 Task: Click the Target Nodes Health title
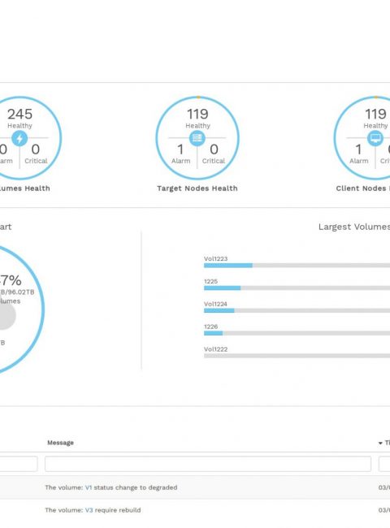click(197, 188)
